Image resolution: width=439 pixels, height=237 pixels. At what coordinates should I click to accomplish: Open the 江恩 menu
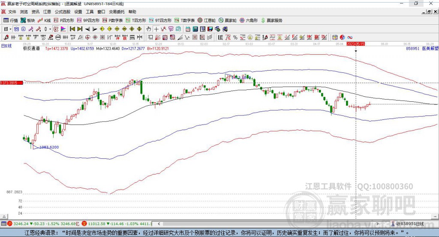pyautogui.click(x=47, y=12)
